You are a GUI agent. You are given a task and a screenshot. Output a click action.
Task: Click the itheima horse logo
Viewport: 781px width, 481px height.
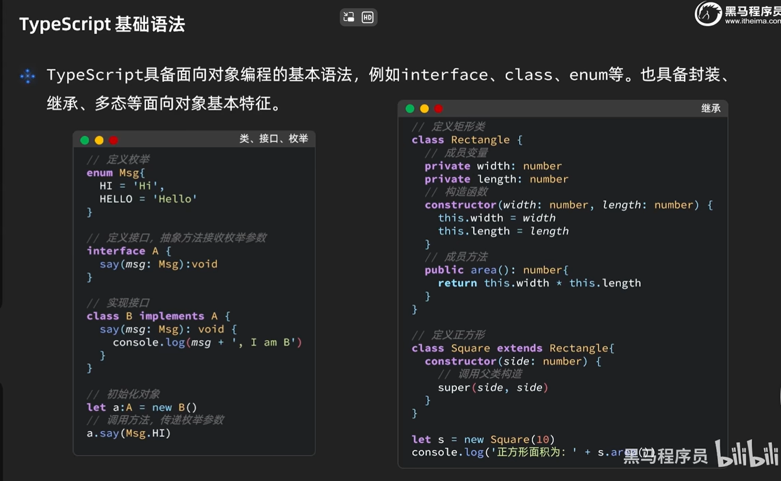[x=708, y=13]
